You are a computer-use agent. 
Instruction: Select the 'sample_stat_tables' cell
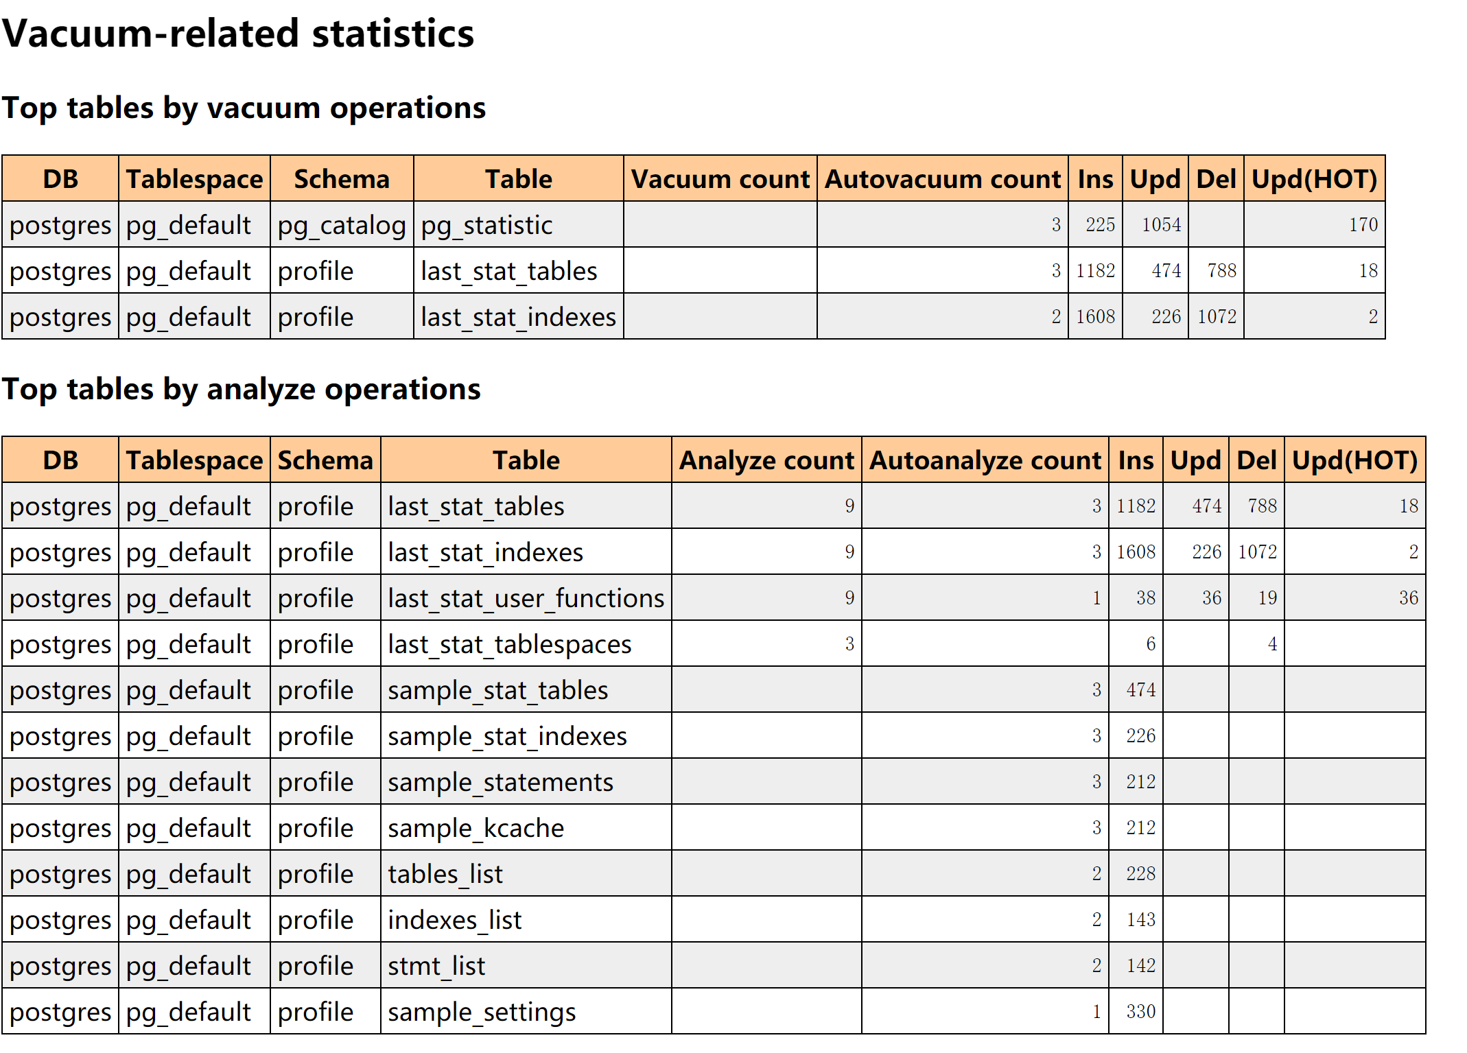(x=526, y=689)
